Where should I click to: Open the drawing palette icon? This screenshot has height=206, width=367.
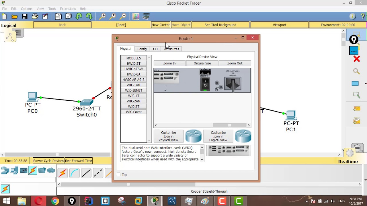tap(136, 17)
